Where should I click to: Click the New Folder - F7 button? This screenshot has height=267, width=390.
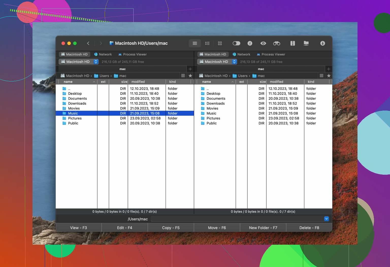pyautogui.click(x=263, y=228)
